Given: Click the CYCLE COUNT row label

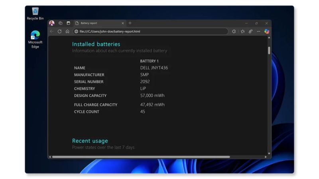Looking at the screenshot, I should tap(87, 112).
